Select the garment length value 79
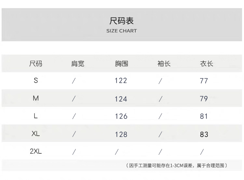This screenshot has height=180, width=244. (x=204, y=99)
